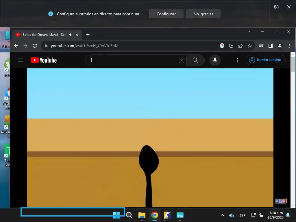Switch to Chrome in the taskbar
This screenshot has height=222, width=296.
pos(155,215)
